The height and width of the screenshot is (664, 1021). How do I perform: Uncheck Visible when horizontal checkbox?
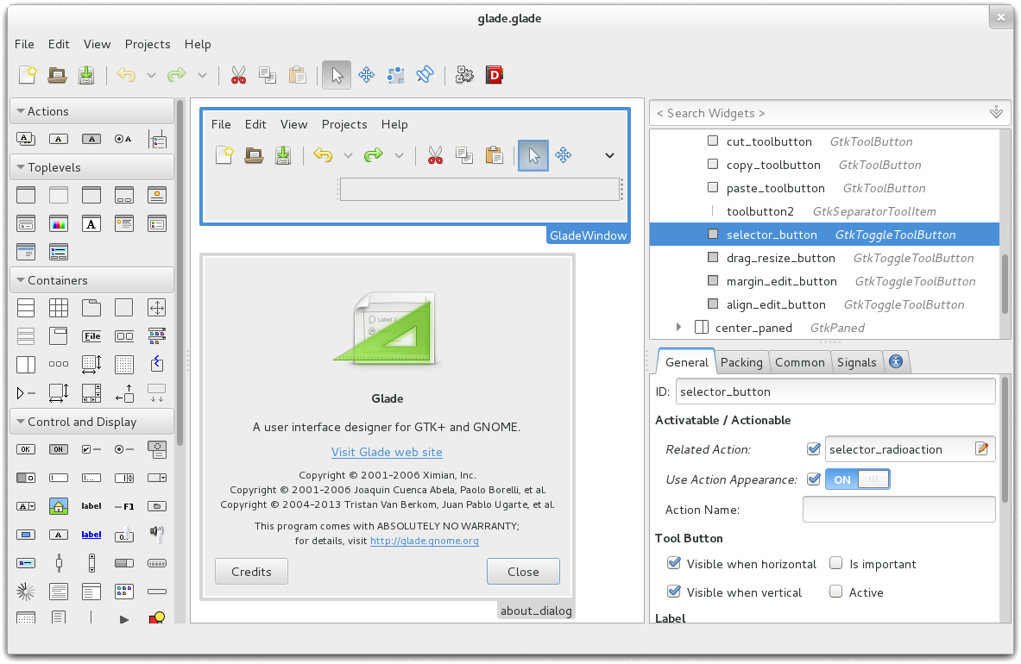coord(674,563)
